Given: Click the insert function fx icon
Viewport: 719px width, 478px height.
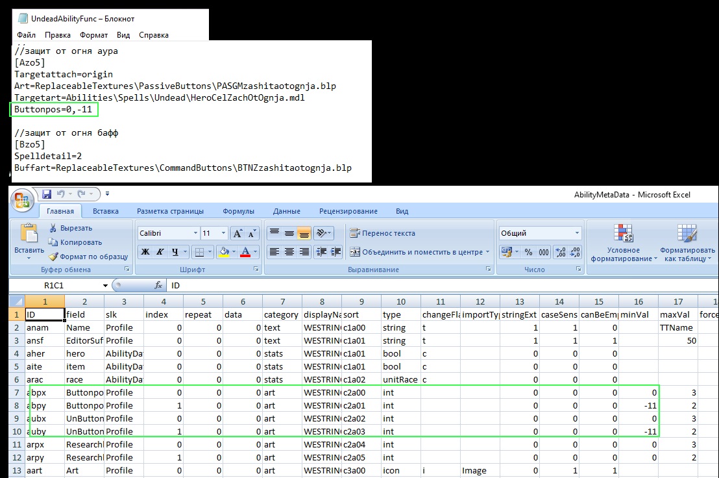Looking at the screenshot, I should [x=158, y=285].
